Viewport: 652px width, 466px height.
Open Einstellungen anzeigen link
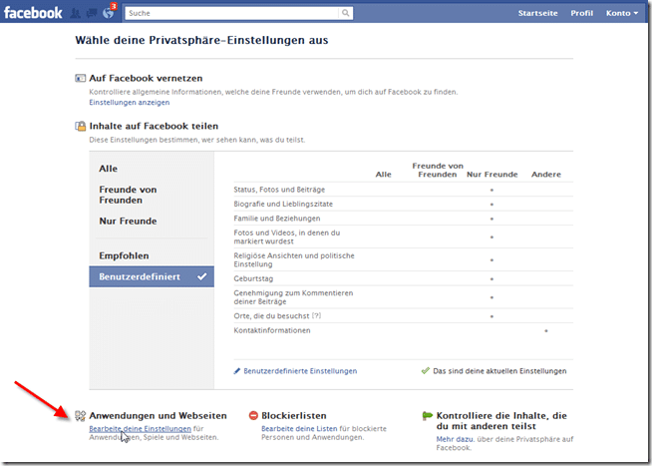pyautogui.click(x=130, y=103)
